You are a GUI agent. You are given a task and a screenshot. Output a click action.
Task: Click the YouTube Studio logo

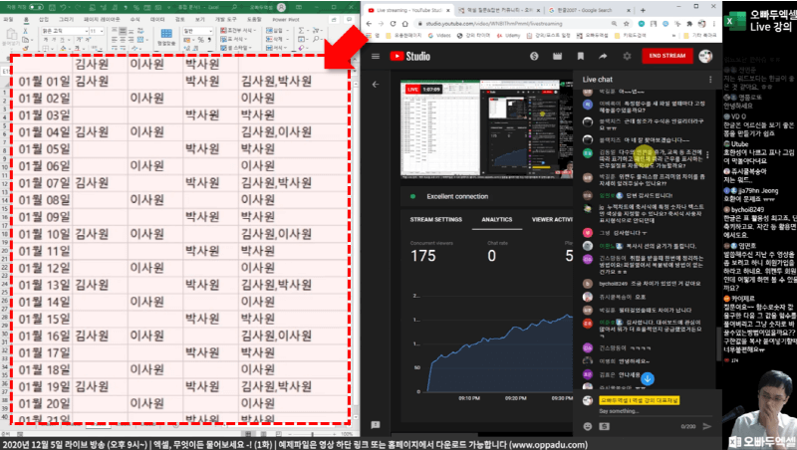tap(410, 57)
